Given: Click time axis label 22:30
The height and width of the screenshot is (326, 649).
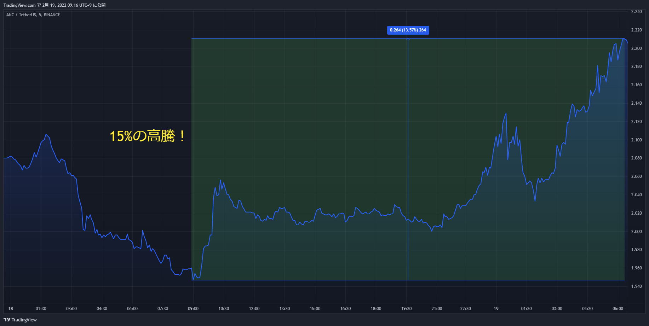Looking at the screenshot, I should (x=466, y=309).
